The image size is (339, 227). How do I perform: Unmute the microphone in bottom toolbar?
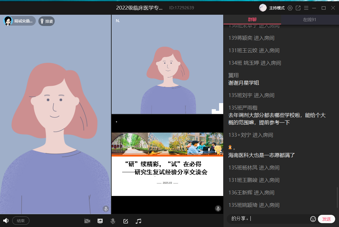pyautogui.click(x=113, y=221)
